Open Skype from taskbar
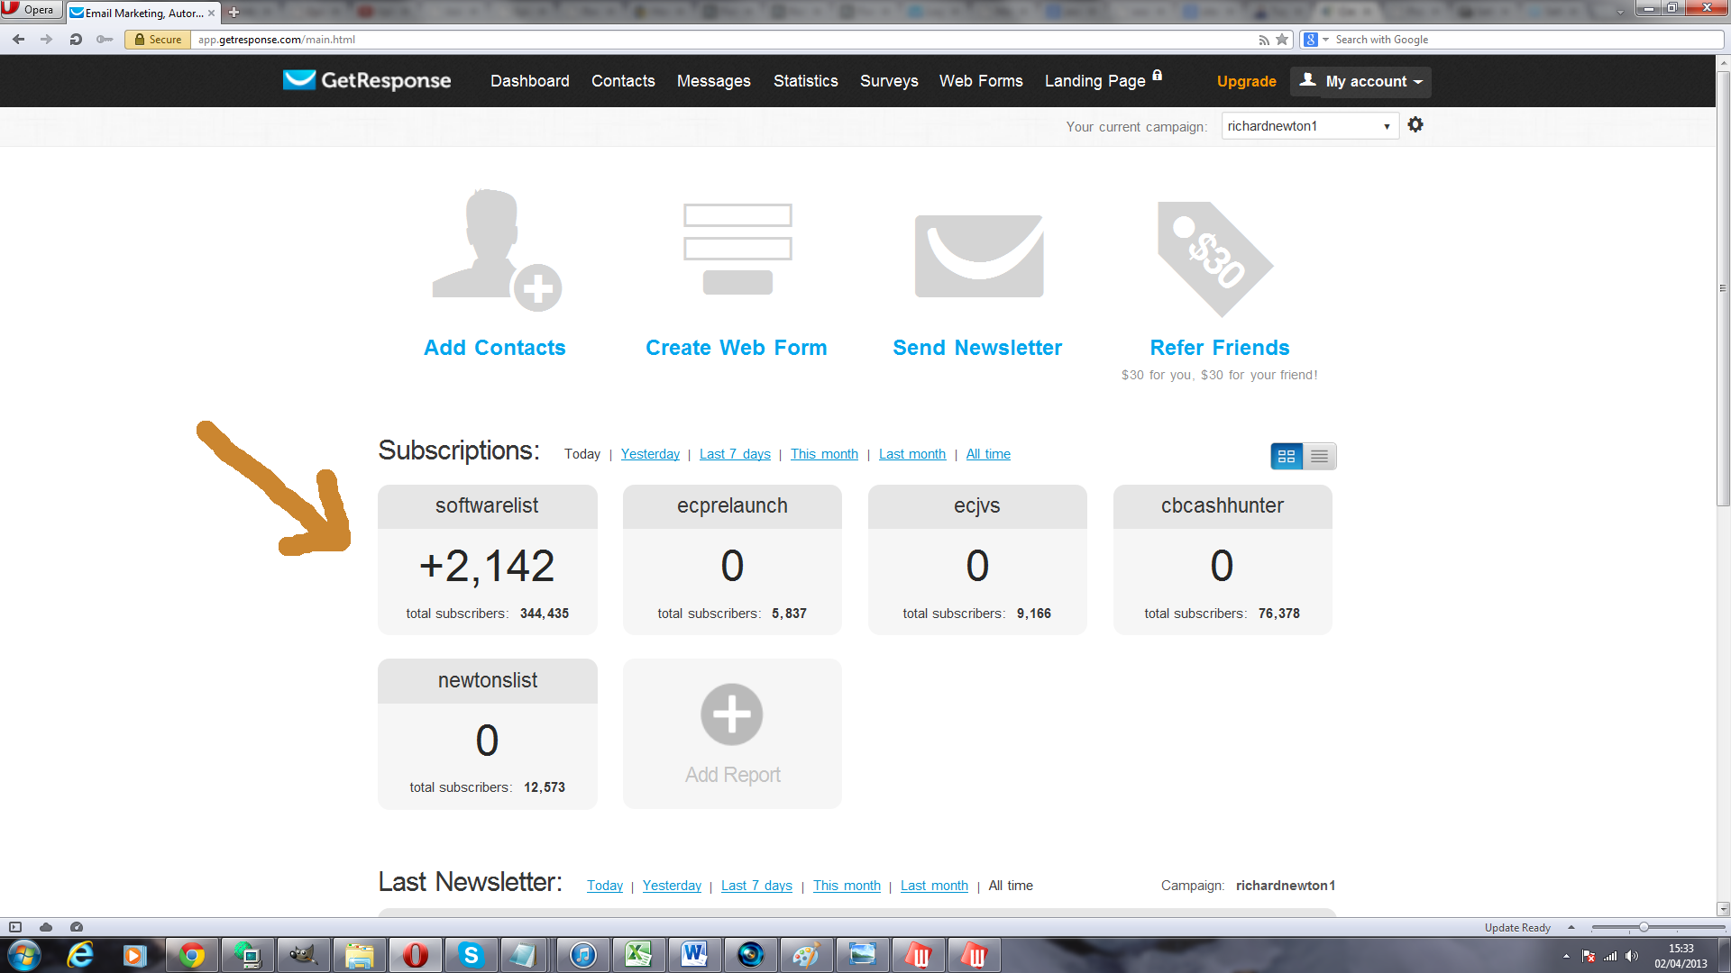 471,955
